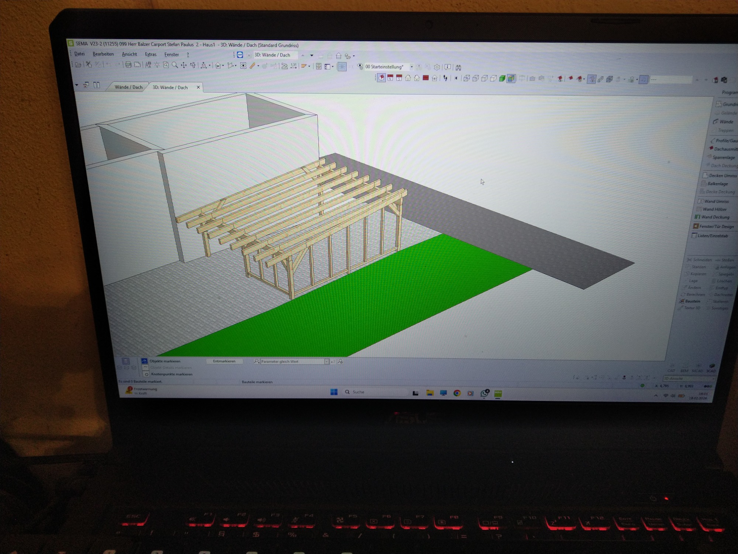Open Sparrenlage in the right panel
Image resolution: width=738 pixels, height=554 pixels.
pyautogui.click(x=723, y=157)
